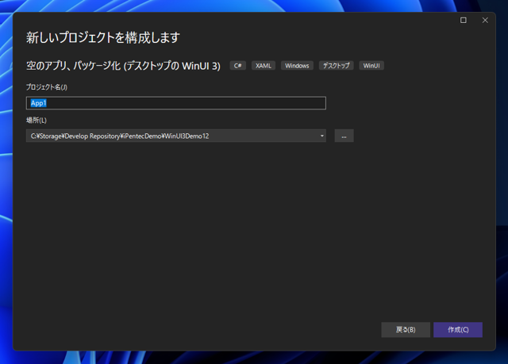Click the template name 空のアプリ、パッケージ化 title
This screenshot has width=508, height=364.
click(x=123, y=66)
